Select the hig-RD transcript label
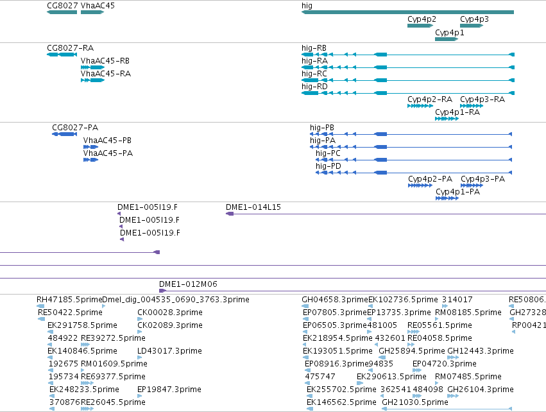 click(x=315, y=87)
